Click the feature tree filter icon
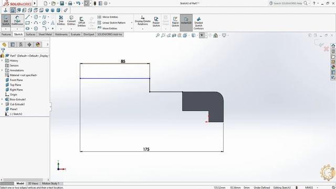Screen dimensions: 336x189 3,50
